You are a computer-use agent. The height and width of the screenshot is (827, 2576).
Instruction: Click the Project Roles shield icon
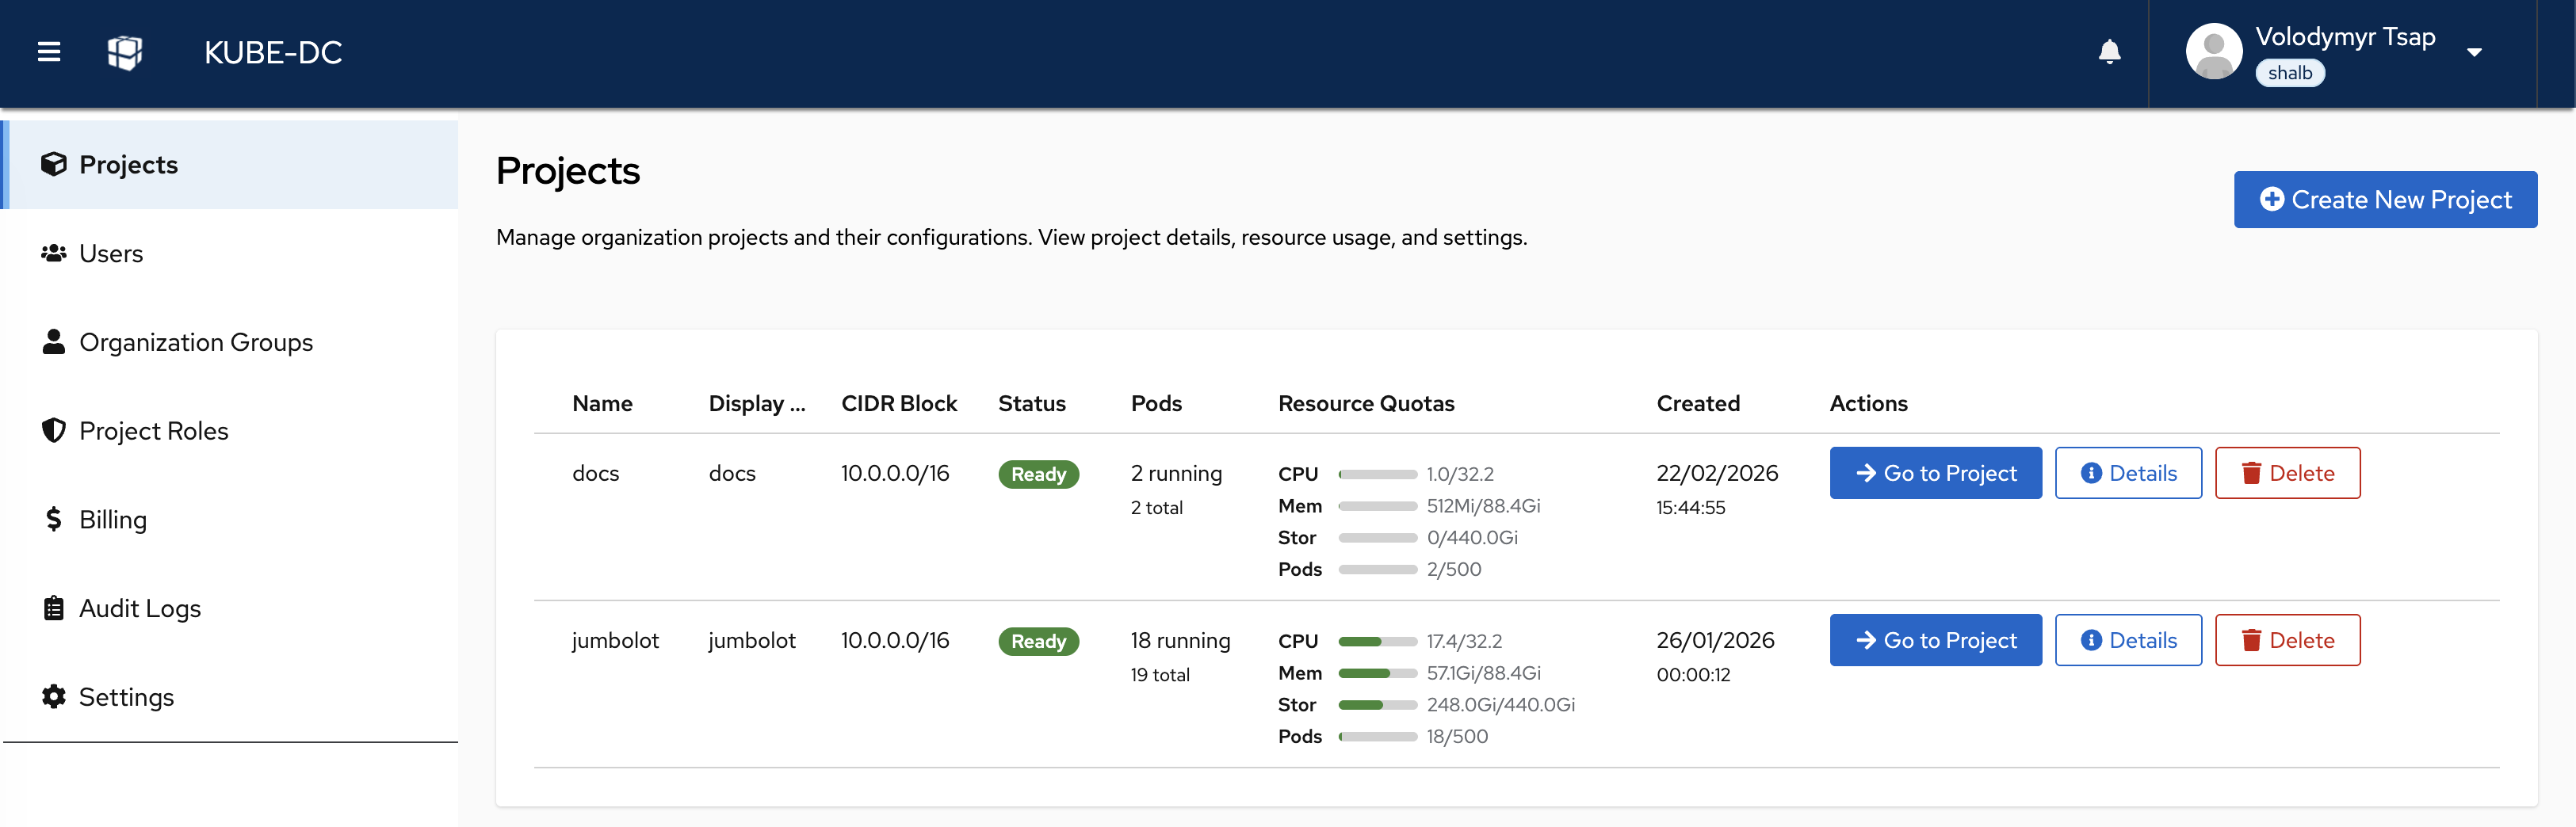point(54,431)
